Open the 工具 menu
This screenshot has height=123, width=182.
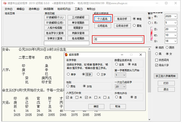coord(79,9)
